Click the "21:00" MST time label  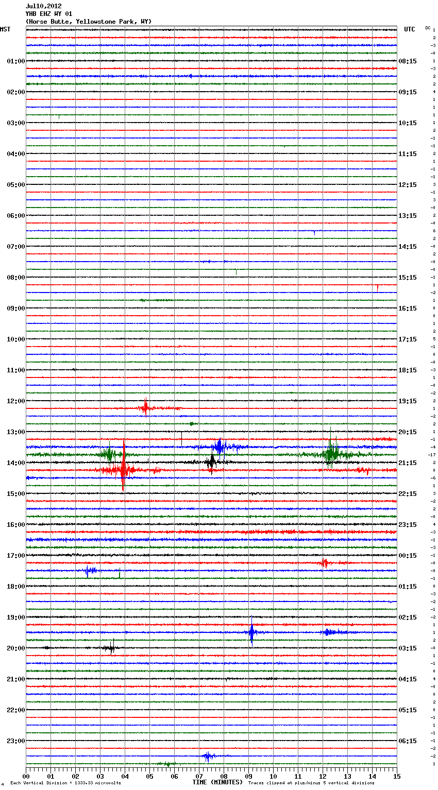pos(15,679)
